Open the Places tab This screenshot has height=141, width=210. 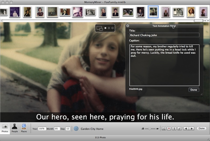click(24, 128)
